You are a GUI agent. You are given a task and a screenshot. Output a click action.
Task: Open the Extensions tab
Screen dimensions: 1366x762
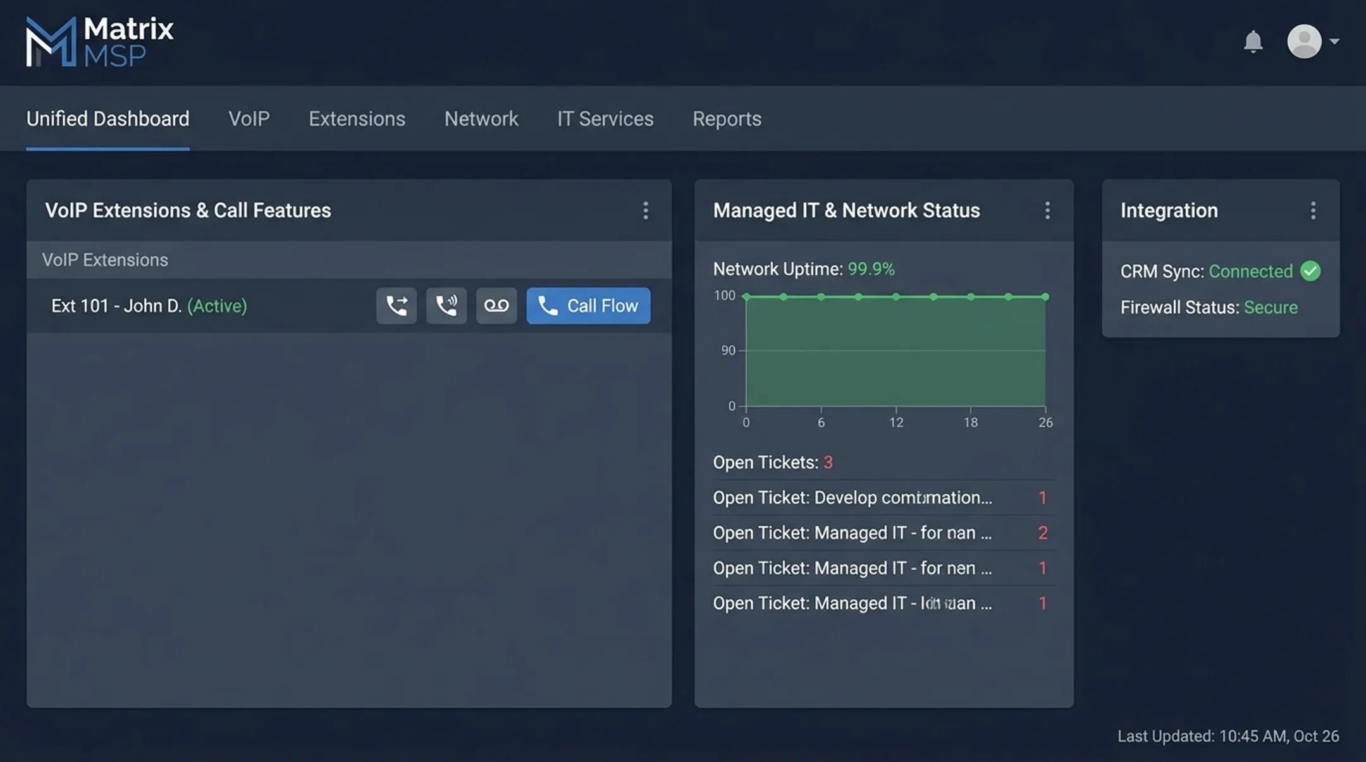[x=357, y=119]
